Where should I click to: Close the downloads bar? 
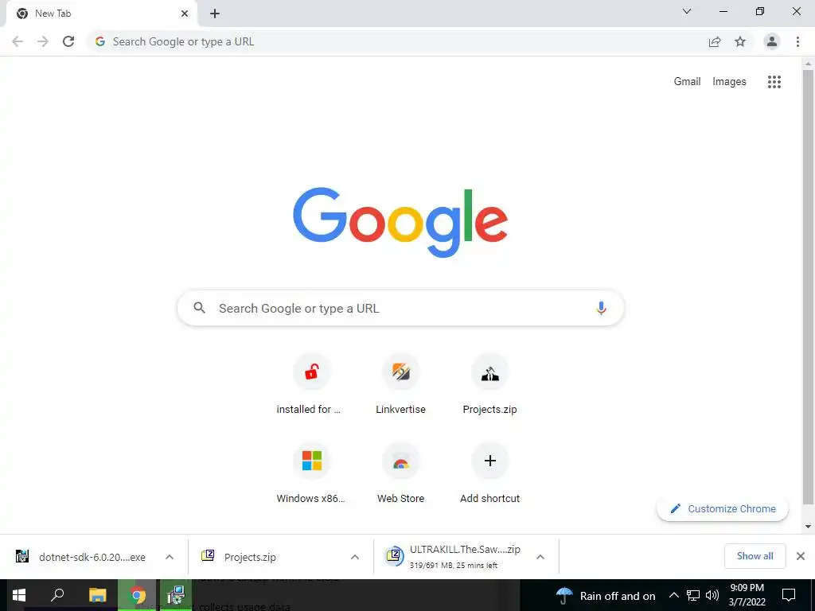click(x=801, y=556)
